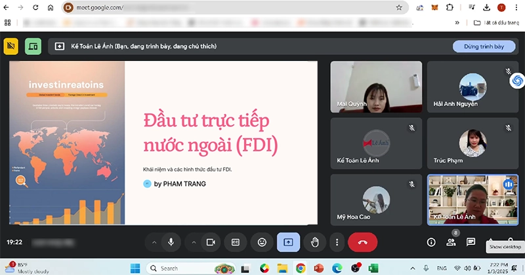525x275 pixels.
Task: Click the screen share present button
Action: 288,242
